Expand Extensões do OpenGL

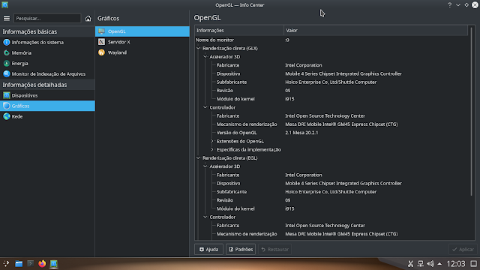pos(212,141)
